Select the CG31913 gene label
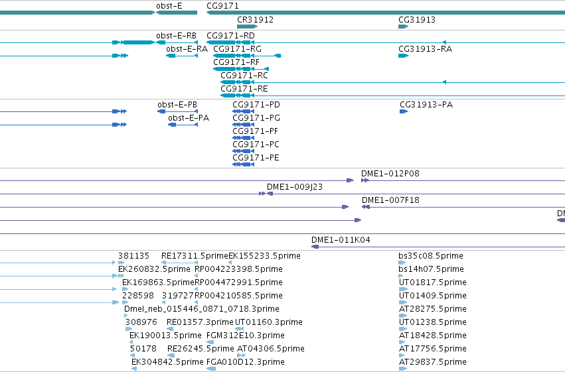The image size is (565, 372). coord(417,20)
